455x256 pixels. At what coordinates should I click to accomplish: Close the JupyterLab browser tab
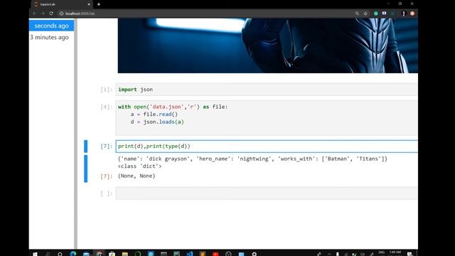[x=89, y=4]
